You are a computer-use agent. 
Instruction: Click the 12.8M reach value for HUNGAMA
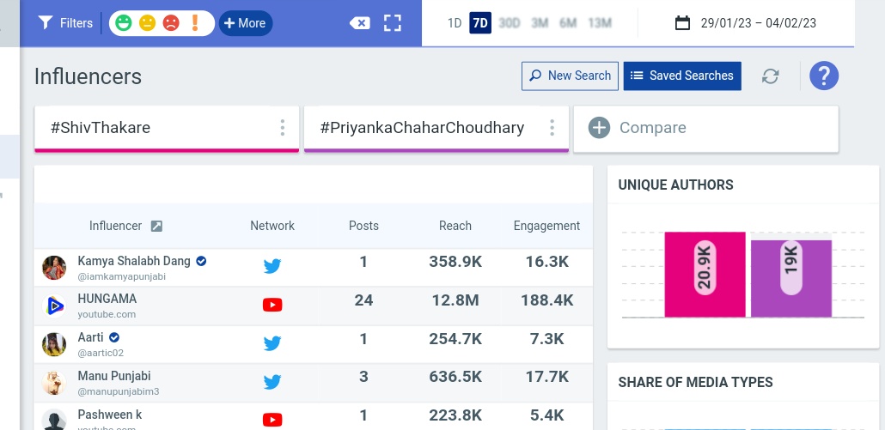(455, 300)
